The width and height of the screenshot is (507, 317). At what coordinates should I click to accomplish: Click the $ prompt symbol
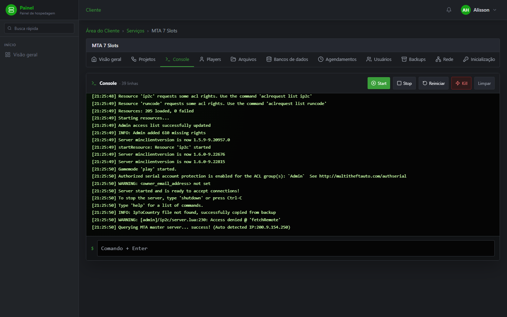[x=93, y=248]
